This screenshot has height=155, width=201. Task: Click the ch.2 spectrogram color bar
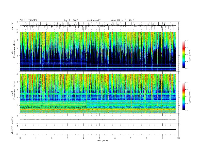pos(183,96)
